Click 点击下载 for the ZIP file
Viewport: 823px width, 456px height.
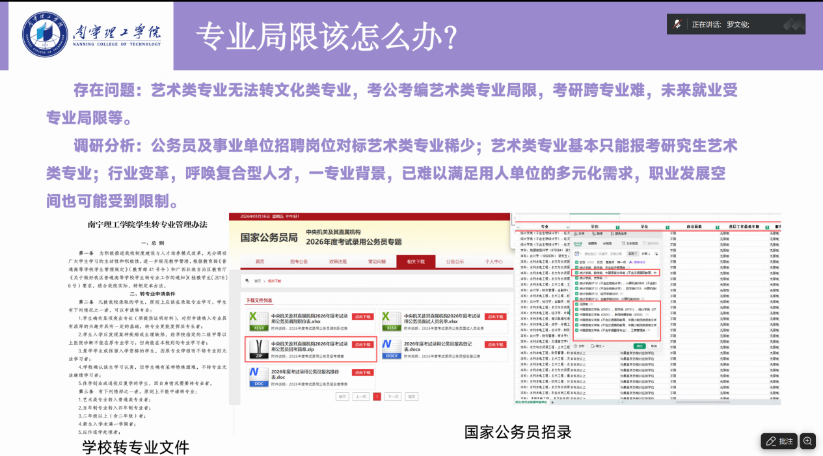point(362,345)
